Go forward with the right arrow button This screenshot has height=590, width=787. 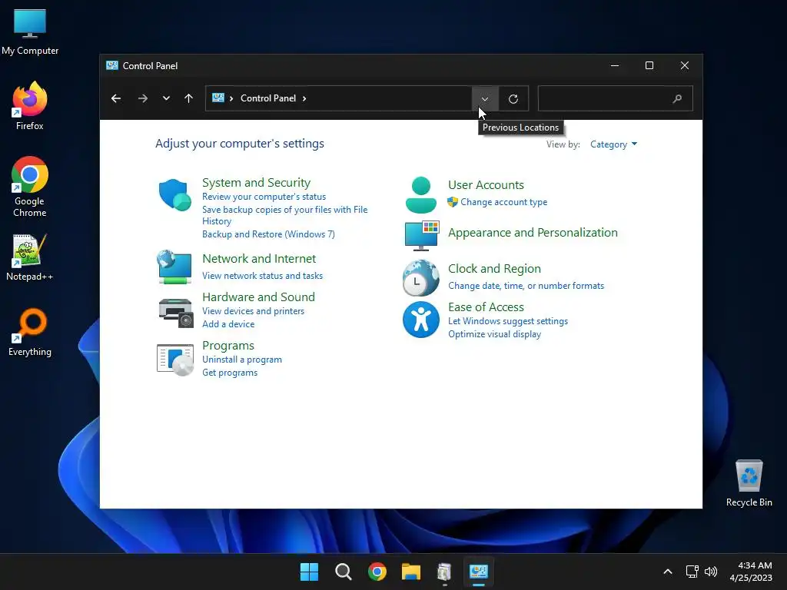[x=142, y=98]
